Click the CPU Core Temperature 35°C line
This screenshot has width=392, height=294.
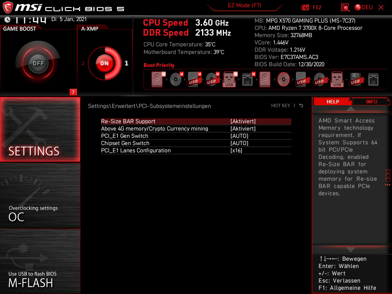coord(179,44)
